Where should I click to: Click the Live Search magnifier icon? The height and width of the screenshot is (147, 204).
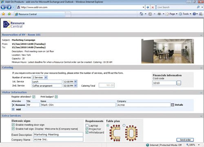point(198,7)
